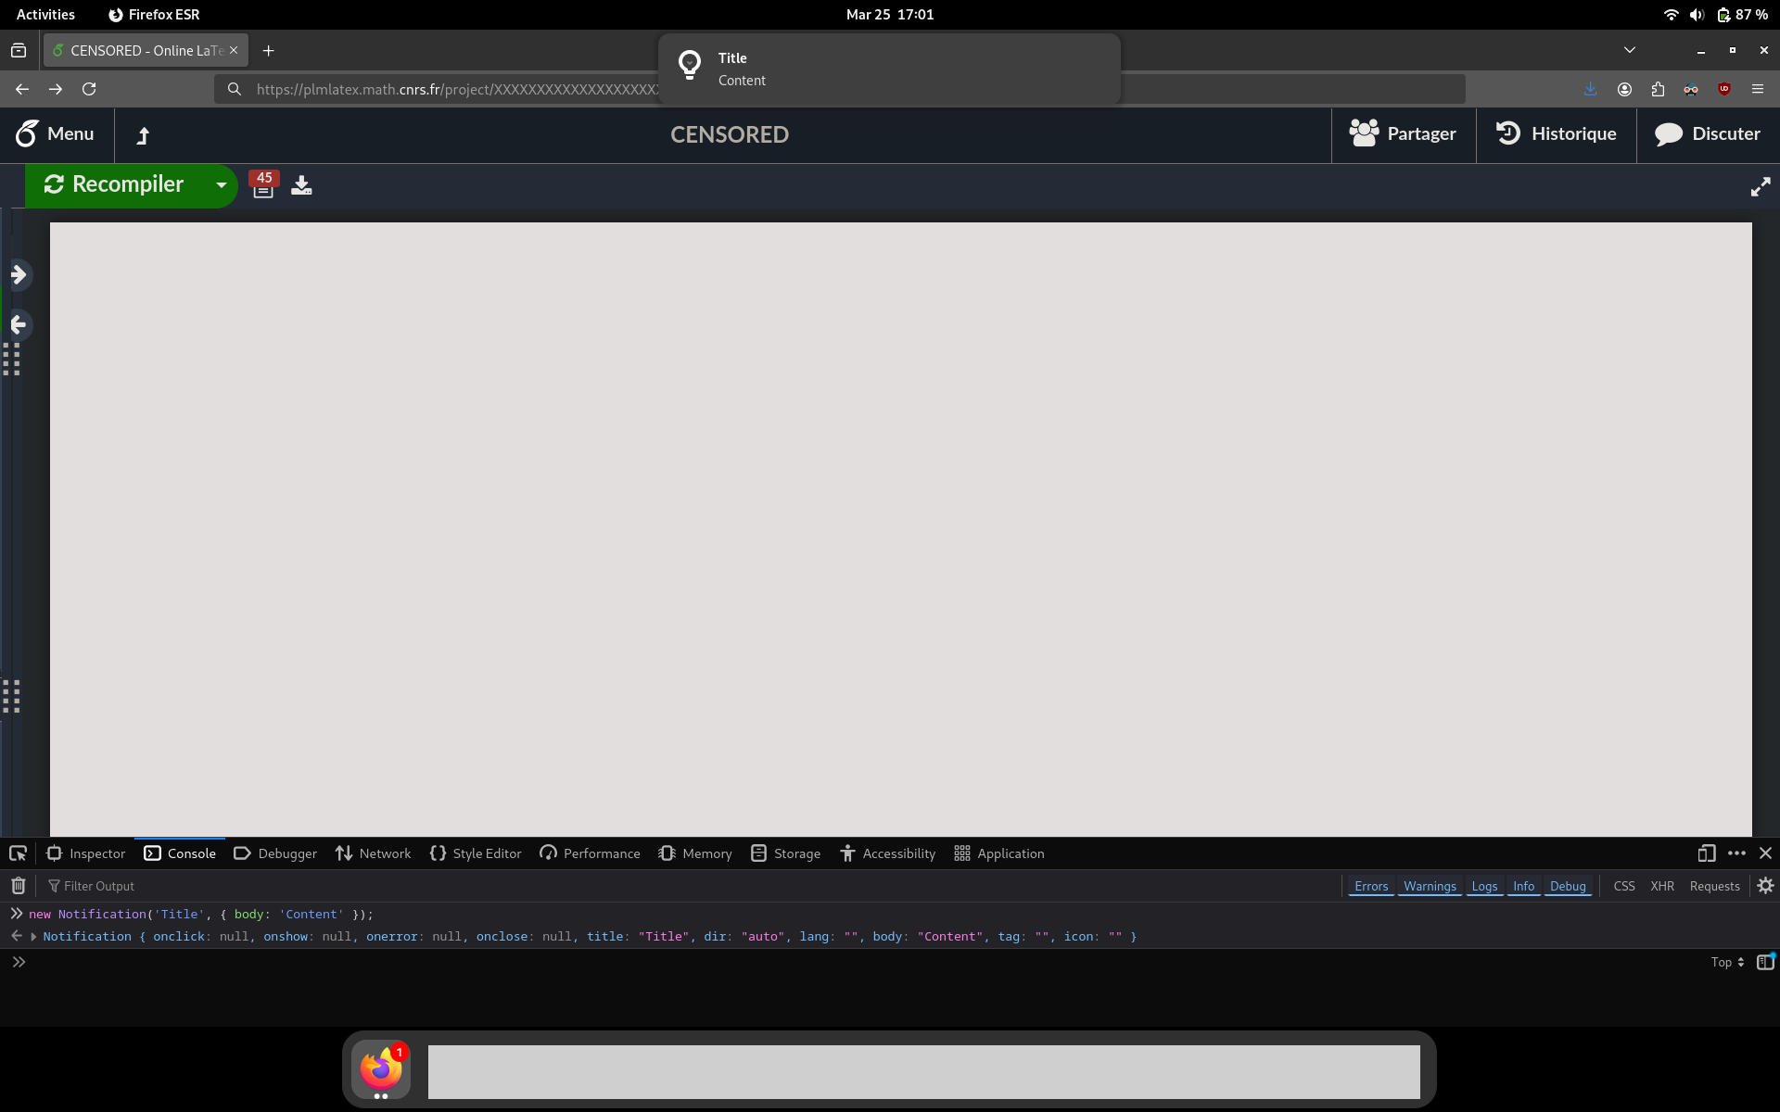This screenshot has height=1112, width=1780.
Task: Open the Recompiler dropdown arrow
Action: click(221, 184)
